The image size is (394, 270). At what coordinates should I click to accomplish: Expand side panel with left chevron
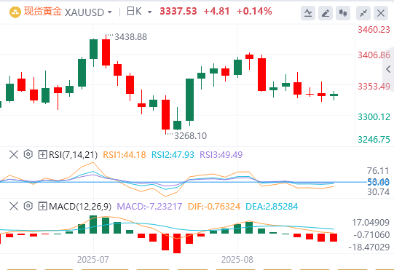pos(388,69)
